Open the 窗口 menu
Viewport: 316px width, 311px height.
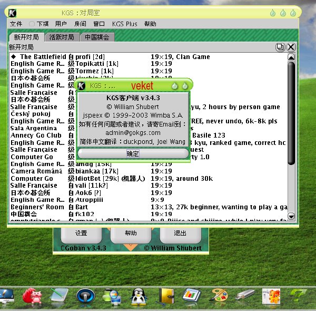tap(99, 24)
